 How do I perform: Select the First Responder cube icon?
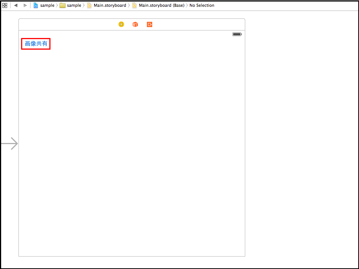135,24
